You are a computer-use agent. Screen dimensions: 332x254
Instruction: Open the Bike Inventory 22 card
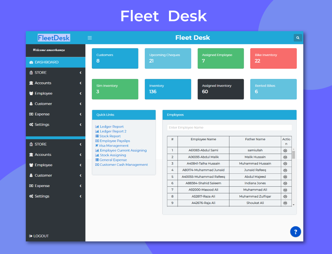pos(273,58)
